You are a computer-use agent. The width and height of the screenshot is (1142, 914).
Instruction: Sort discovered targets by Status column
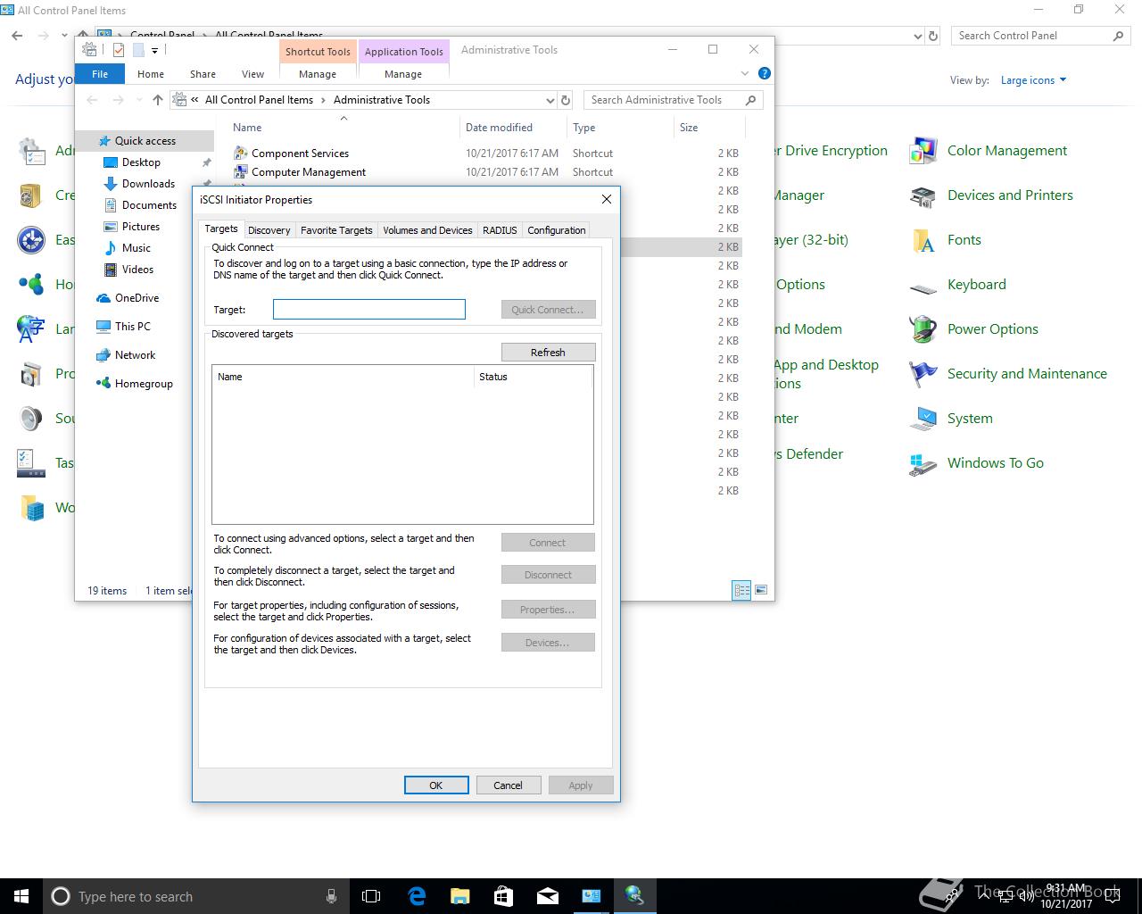[533, 377]
